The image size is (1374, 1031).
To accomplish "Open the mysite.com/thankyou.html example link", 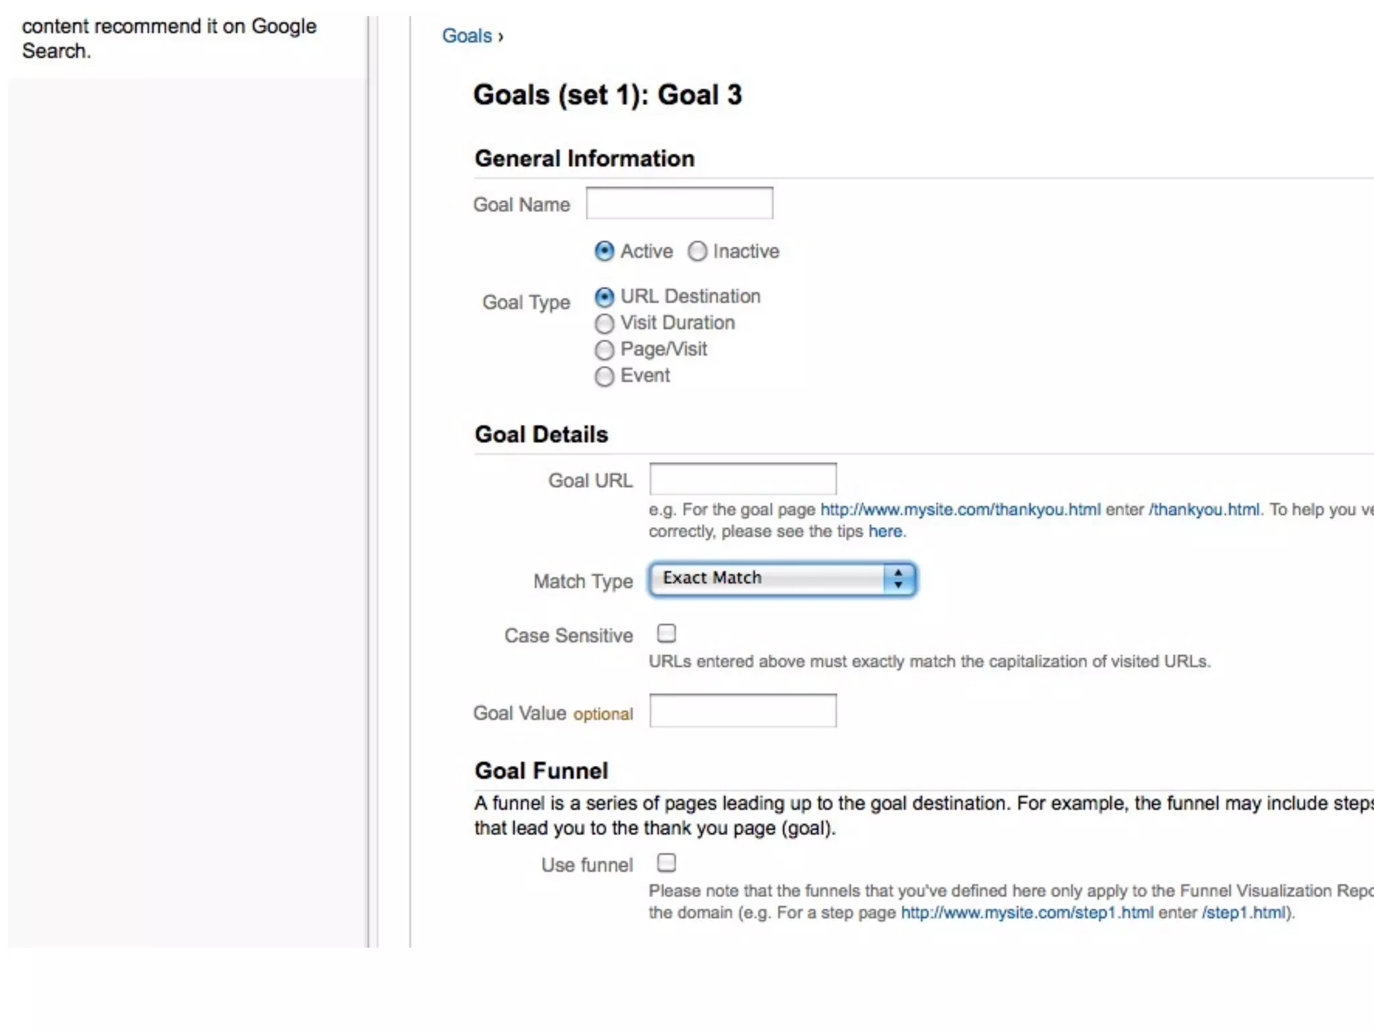I will pos(960,509).
